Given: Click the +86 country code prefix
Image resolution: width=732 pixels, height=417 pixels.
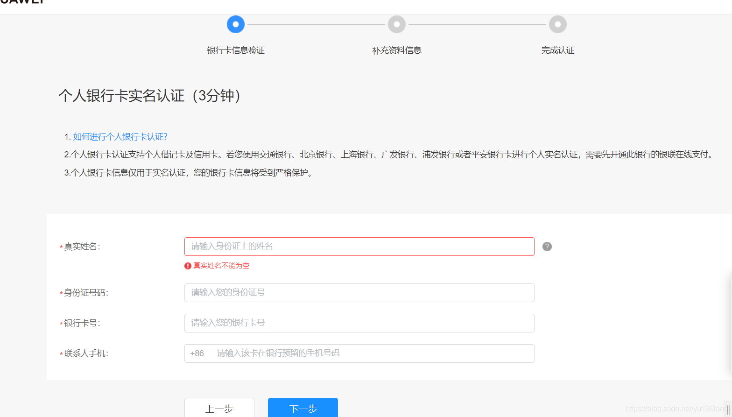Looking at the screenshot, I should point(197,353).
